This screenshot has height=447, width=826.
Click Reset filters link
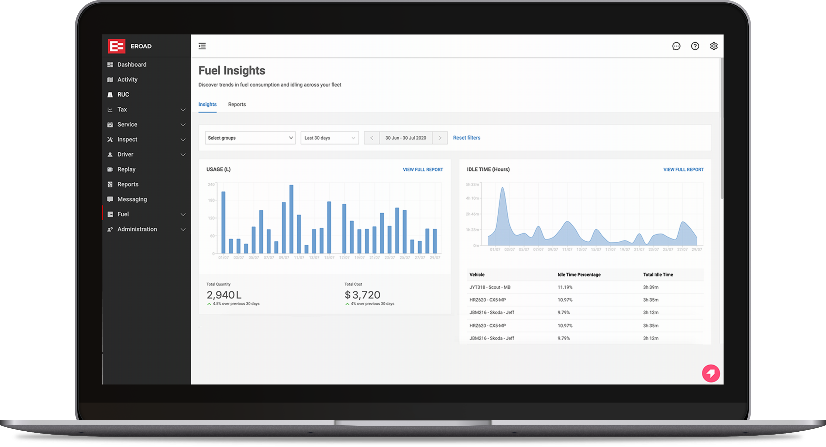(466, 138)
